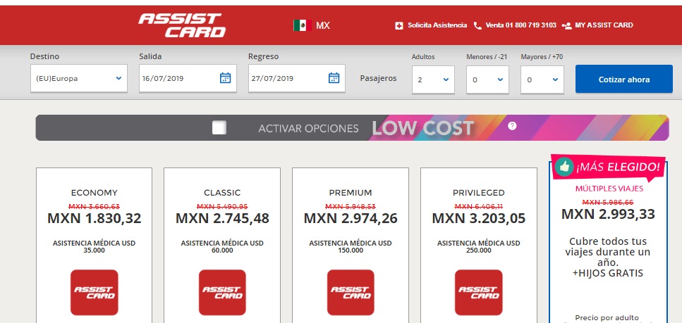Click the price MXN 1.830,32
The width and height of the screenshot is (682, 323).
tap(95, 218)
